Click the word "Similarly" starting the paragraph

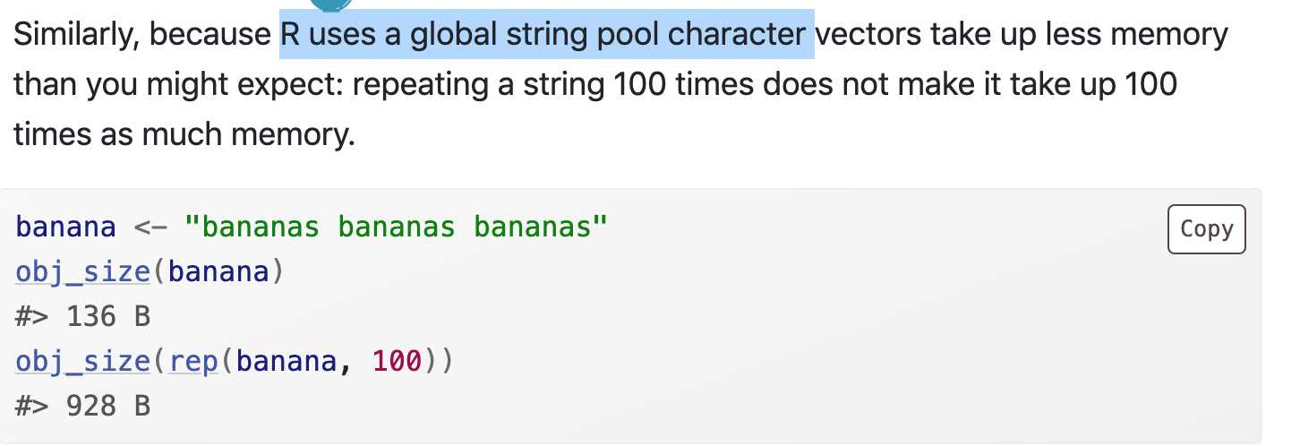(x=74, y=35)
